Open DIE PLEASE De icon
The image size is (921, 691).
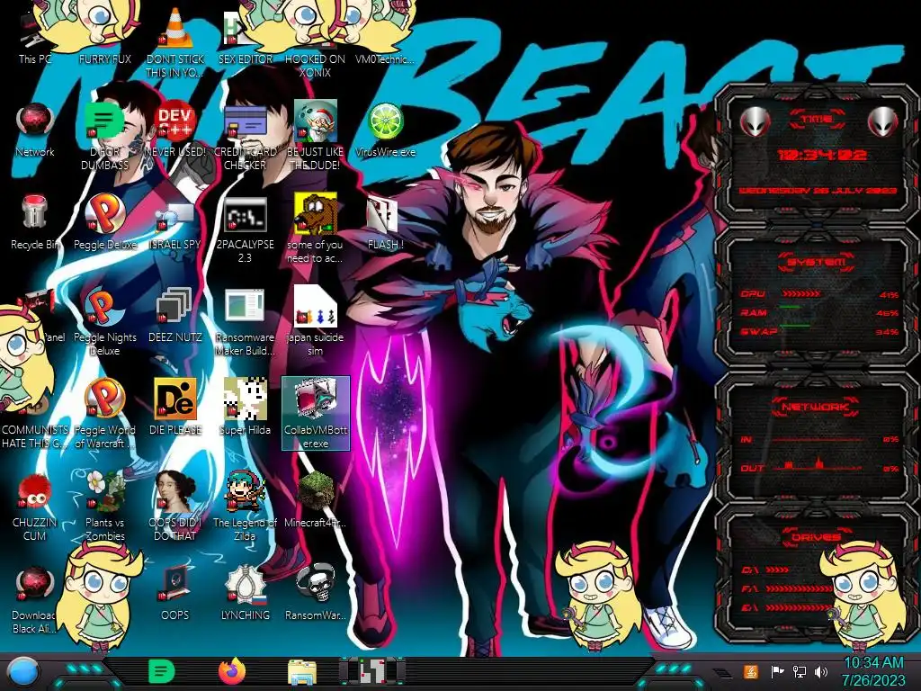pos(175,408)
